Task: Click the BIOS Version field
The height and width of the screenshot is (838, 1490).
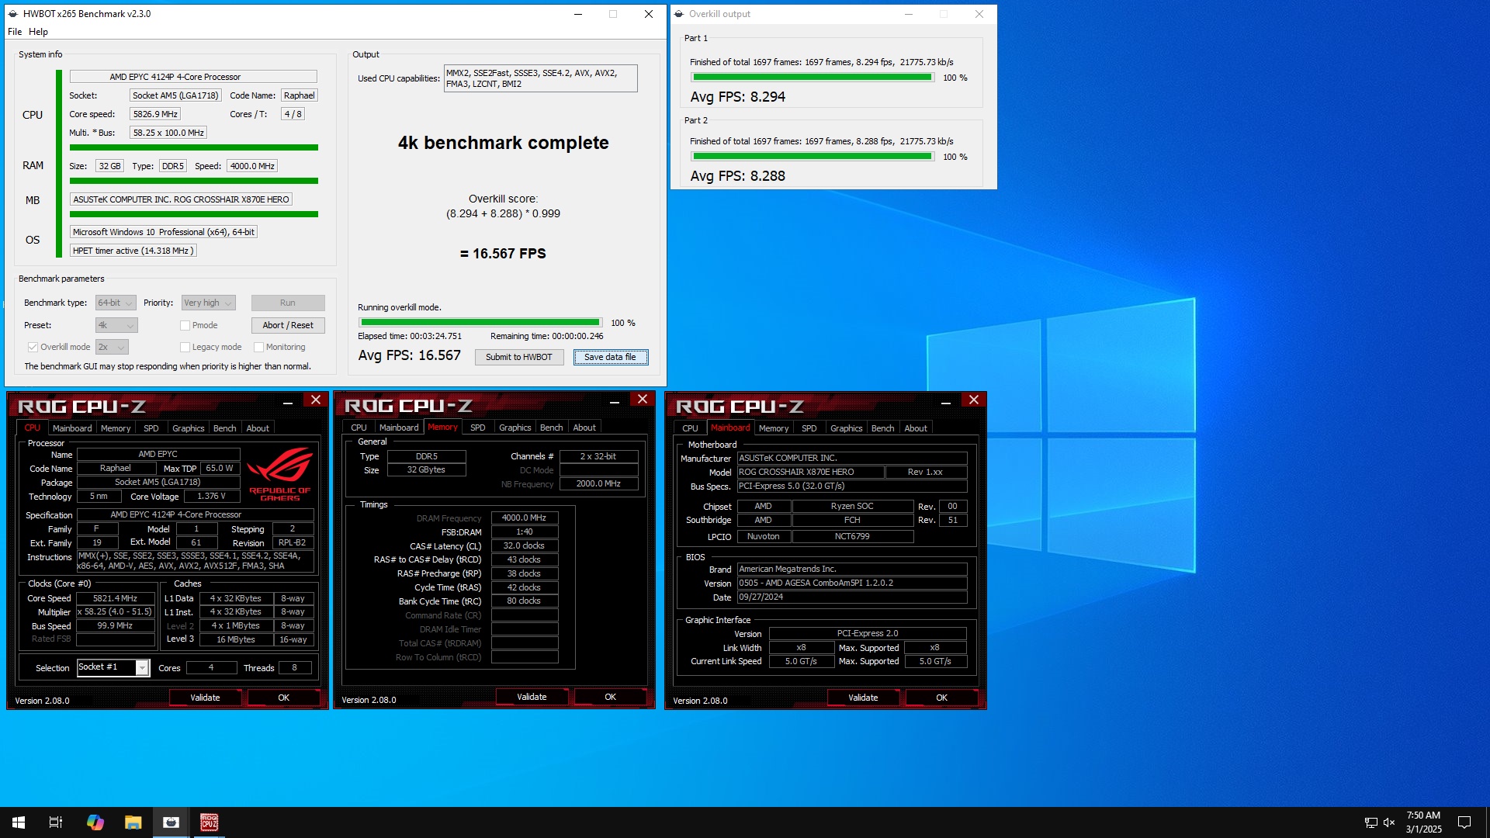Action: (852, 583)
